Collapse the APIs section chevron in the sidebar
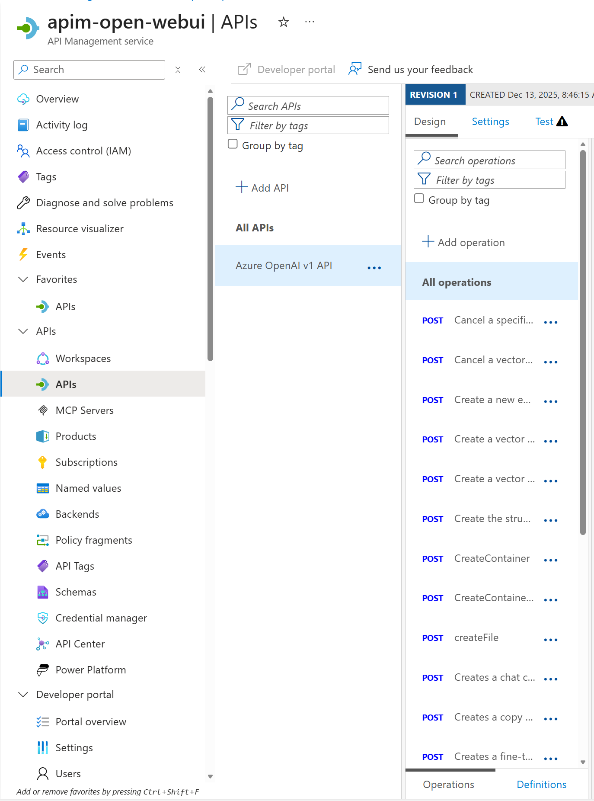The image size is (594, 801). pyautogui.click(x=23, y=331)
